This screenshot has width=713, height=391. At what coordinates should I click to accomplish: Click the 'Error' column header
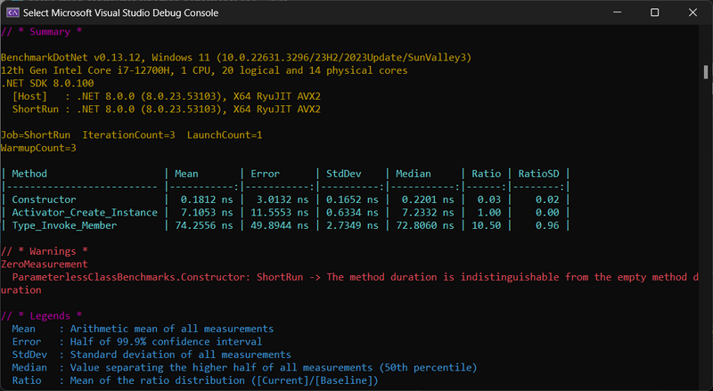pyautogui.click(x=265, y=174)
